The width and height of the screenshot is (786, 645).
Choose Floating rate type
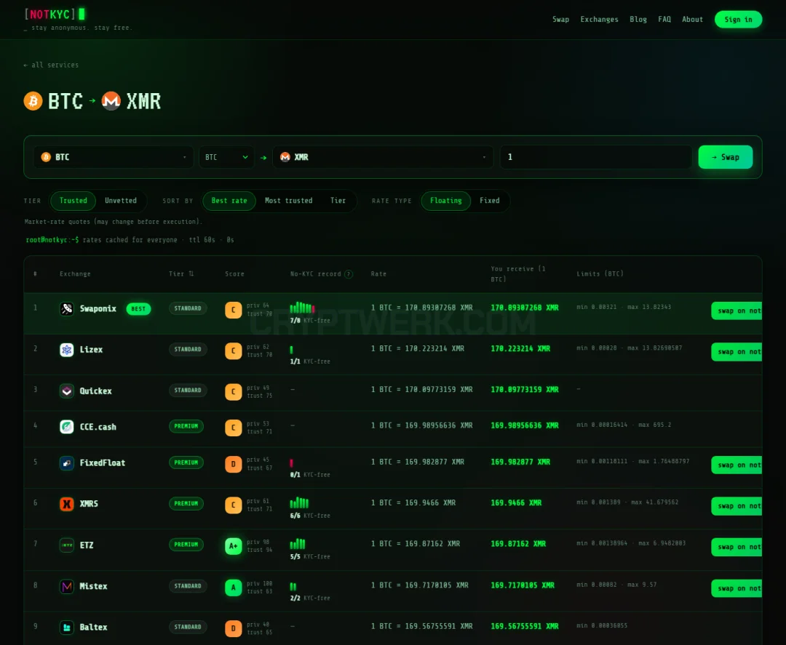pos(445,200)
